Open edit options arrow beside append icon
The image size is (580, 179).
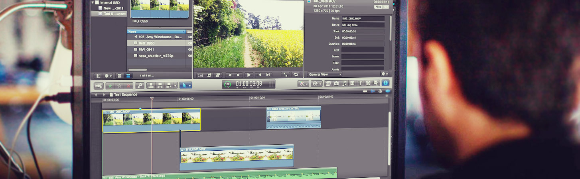pyautogui.click(x=176, y=85)
